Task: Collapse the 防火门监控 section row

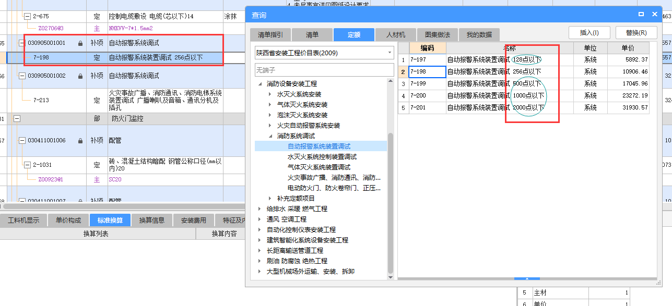Action: (x=17, y=119)
